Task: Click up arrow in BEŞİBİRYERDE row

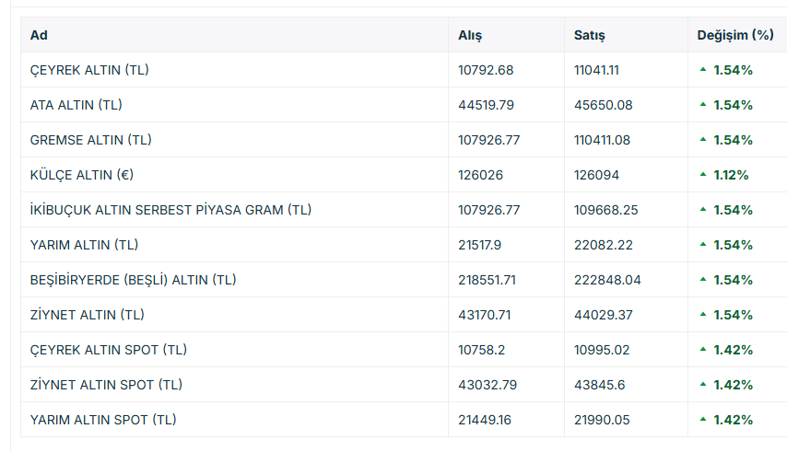Action: point(703,279)
